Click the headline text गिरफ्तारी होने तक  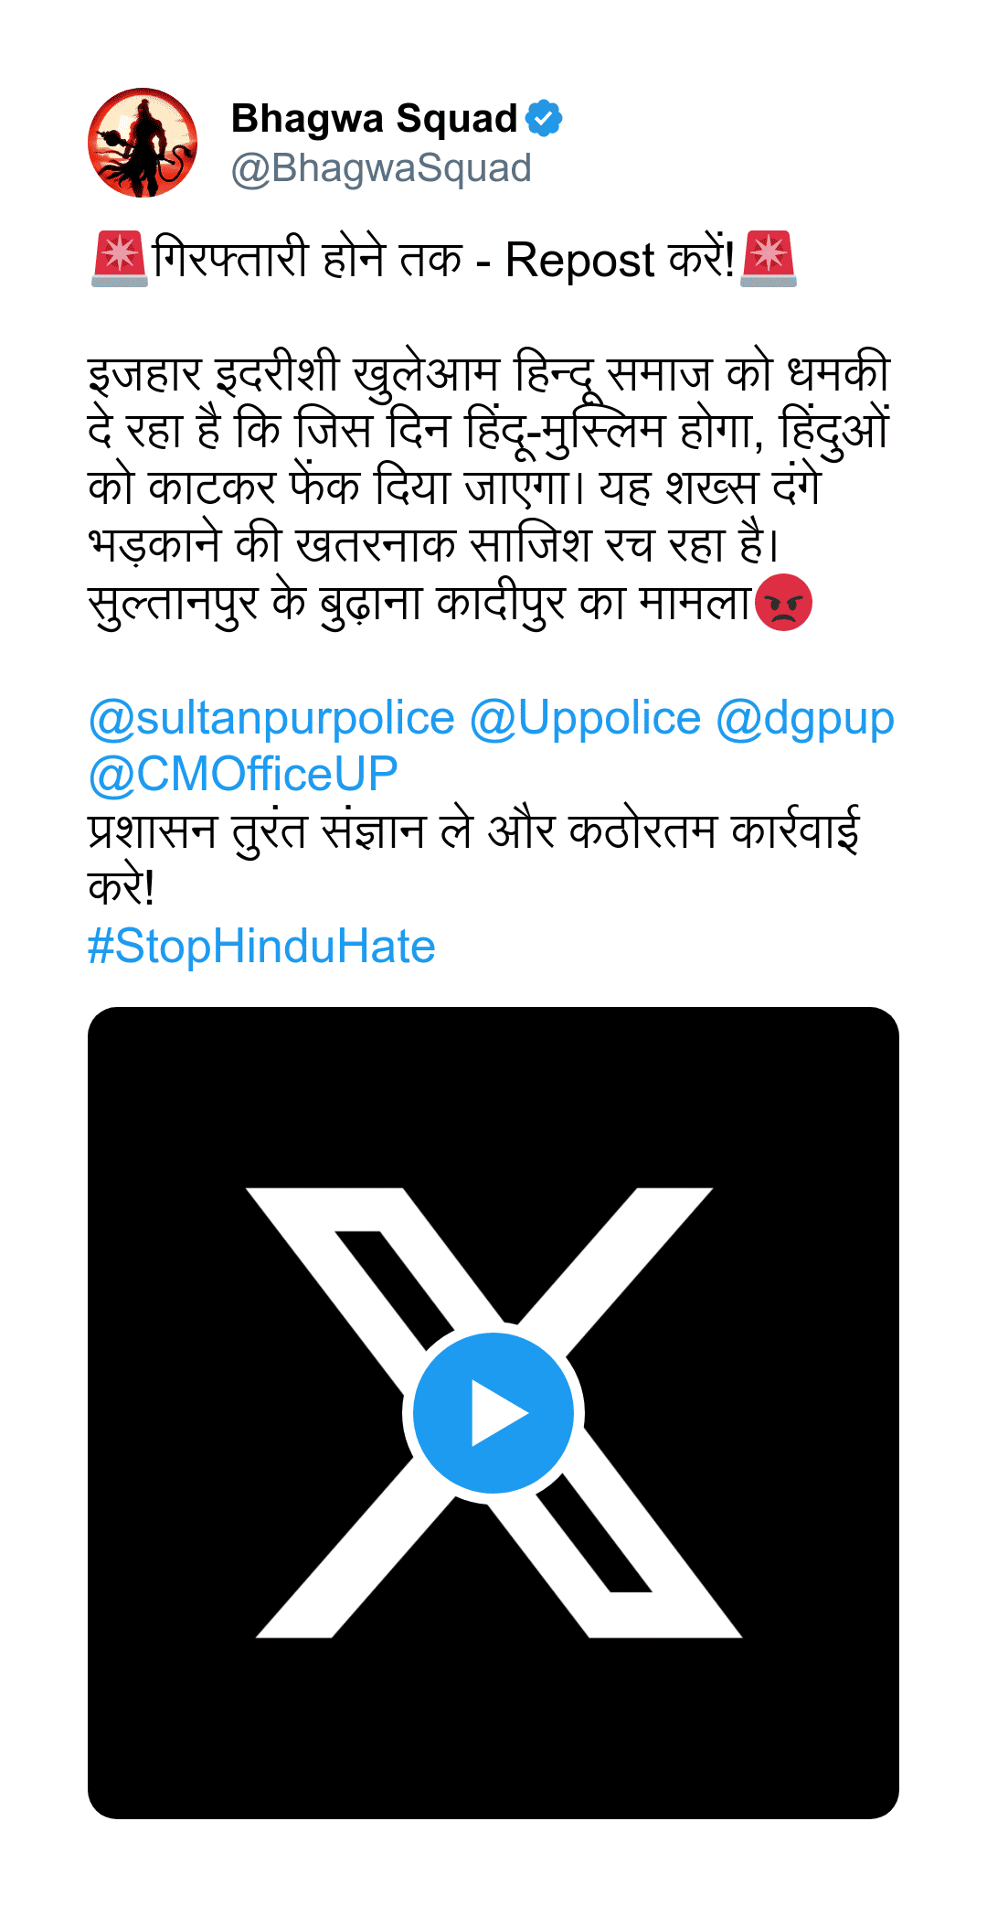[308, 259]
